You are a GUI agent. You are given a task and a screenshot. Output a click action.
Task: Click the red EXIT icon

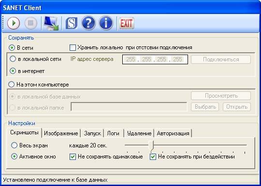(127, 23)
